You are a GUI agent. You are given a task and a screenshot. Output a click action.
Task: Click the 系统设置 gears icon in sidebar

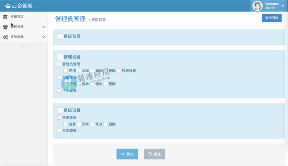click(x=5, y=37)
